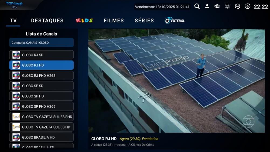Click the Gazeta logo beside GLOBO TV GAZETA SUL ES FHD
Screen dimensions: 270x152
click(x=16, y=117)
